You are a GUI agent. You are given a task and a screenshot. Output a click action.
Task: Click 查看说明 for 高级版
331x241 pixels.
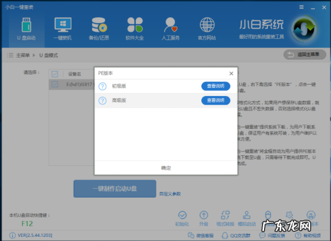coord(216,100)
